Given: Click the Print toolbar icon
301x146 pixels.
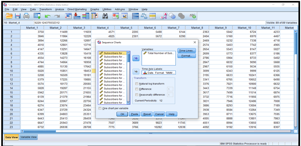Looking at the screenshot, I should point(26,16).
